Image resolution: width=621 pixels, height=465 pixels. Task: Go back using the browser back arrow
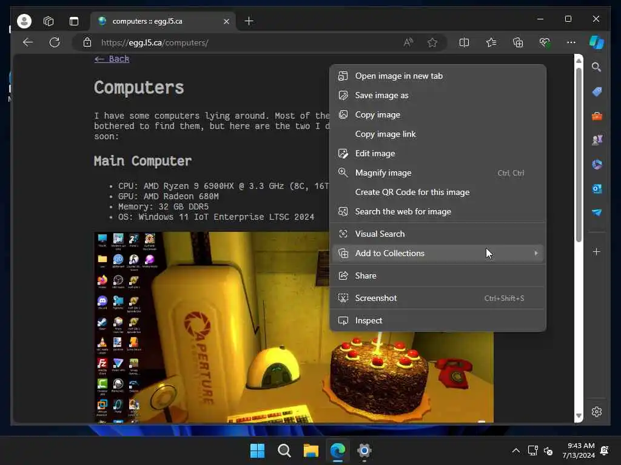click(28, 42)
